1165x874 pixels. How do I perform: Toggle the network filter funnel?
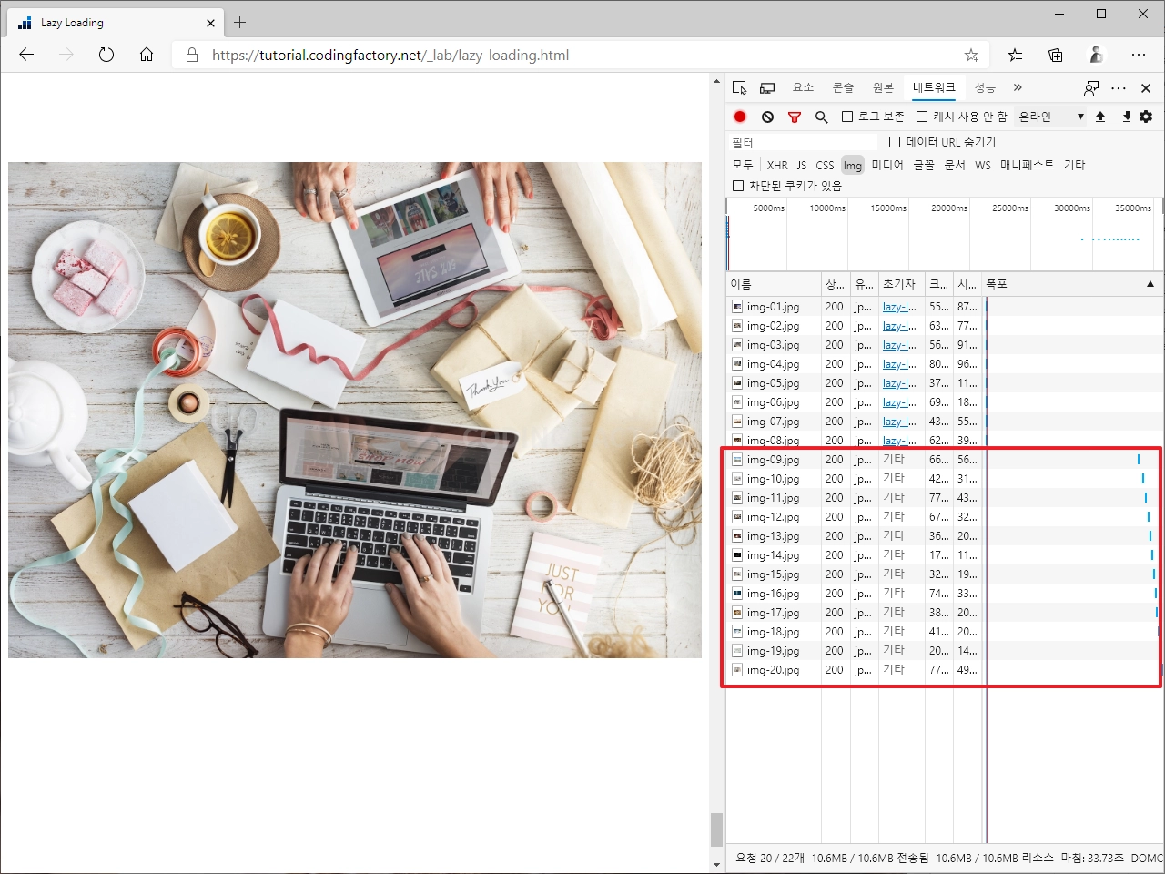795,117
